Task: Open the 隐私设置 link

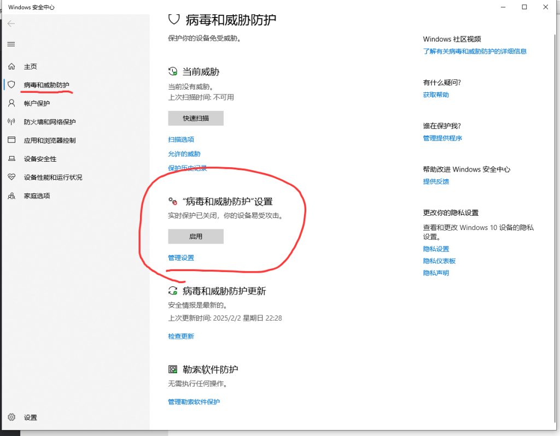Action: (436, 249)
